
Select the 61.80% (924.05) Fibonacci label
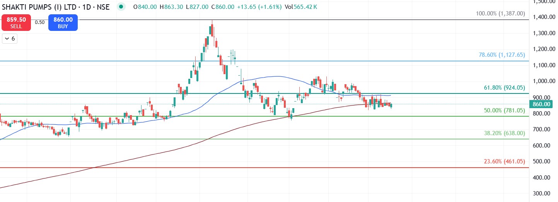coord(505,88)
